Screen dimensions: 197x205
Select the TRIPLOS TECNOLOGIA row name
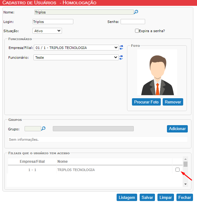point(76,170)
